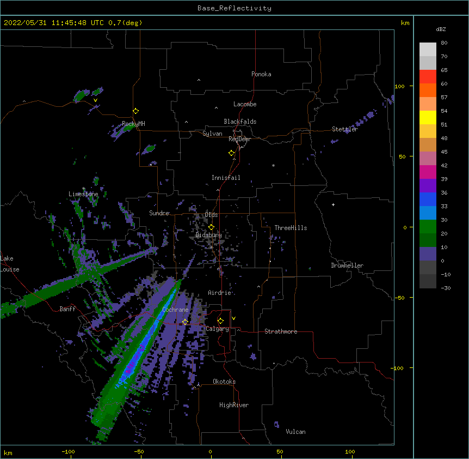Select the Didsbury label
This screenshot has width=469, height=459.
point(208,235)
